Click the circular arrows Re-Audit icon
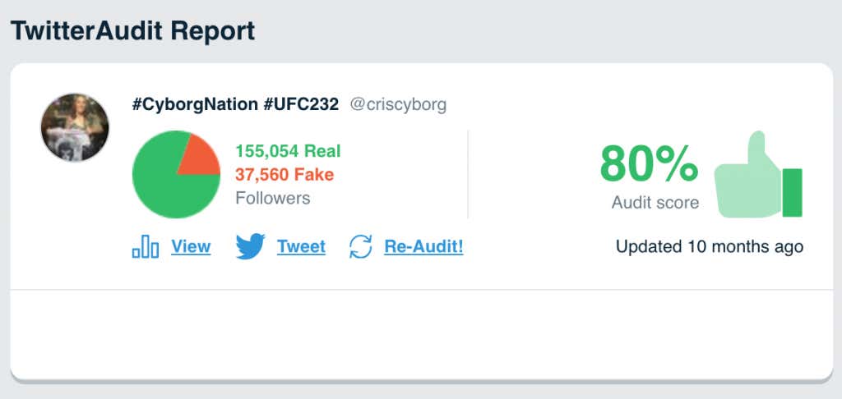 click(361, 246)
